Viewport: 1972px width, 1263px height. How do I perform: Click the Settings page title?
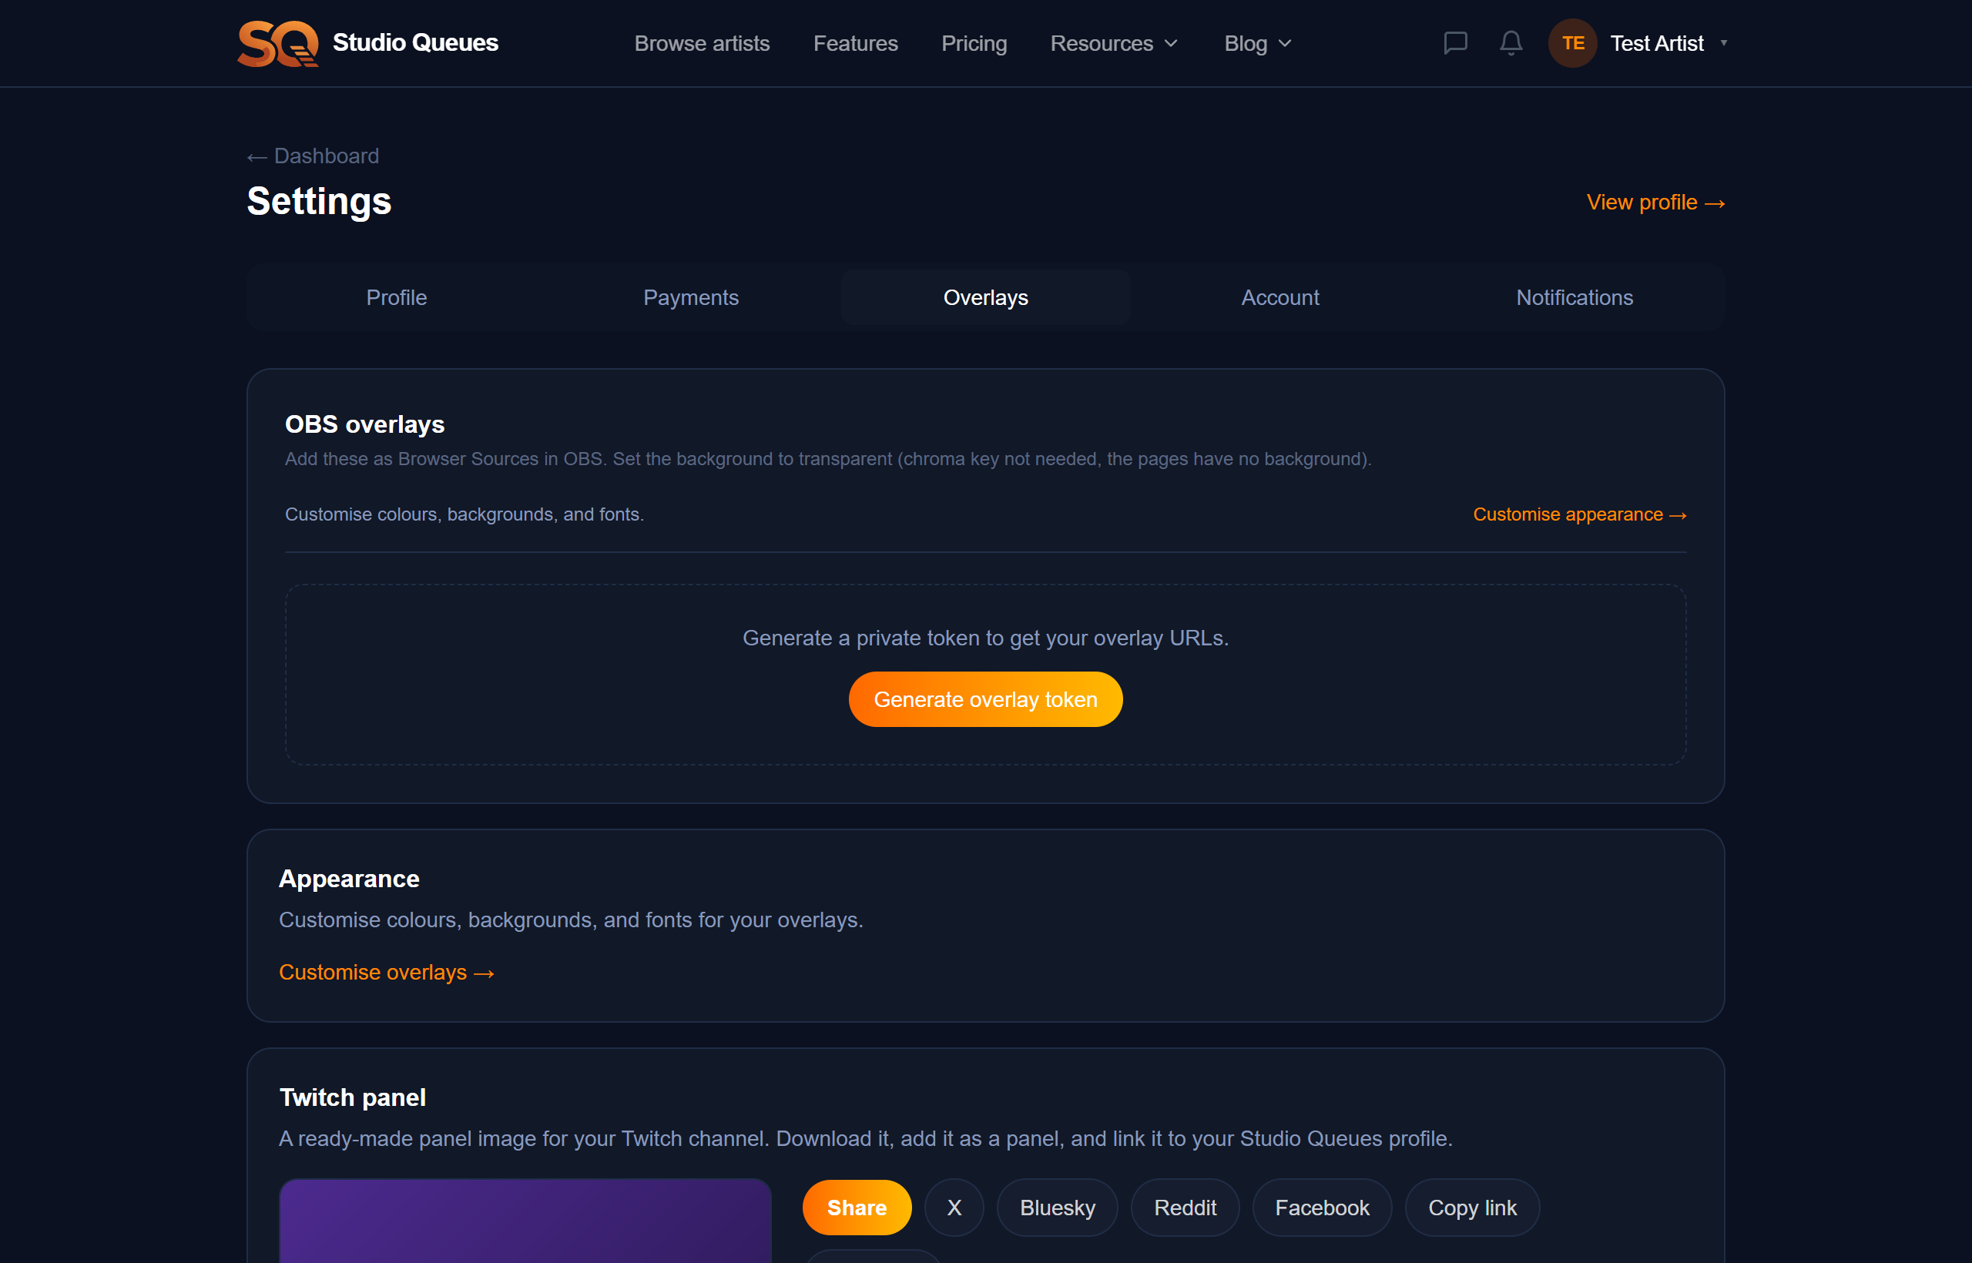319,201
